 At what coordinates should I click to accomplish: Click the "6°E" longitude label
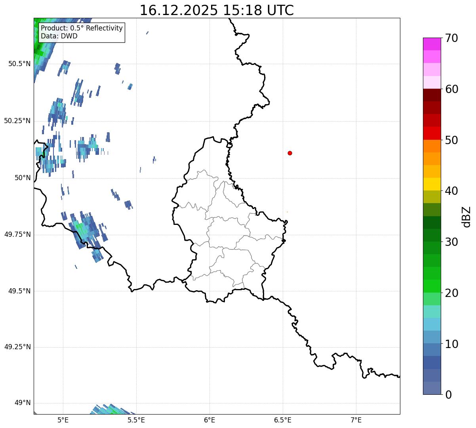[209, 420]
